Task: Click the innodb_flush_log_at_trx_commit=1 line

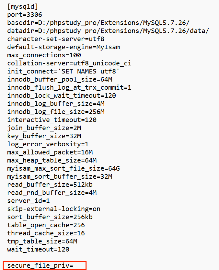Action: 69,88
